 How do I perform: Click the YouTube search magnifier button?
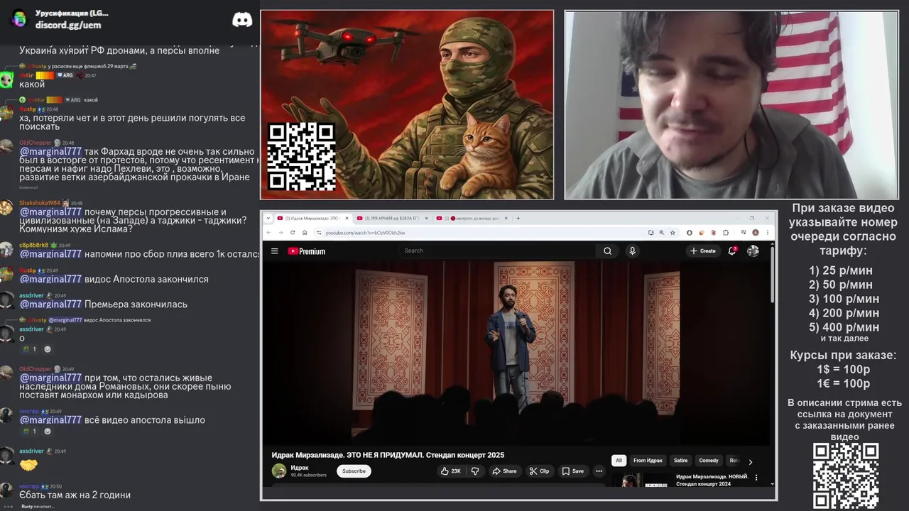click(607, 251)
